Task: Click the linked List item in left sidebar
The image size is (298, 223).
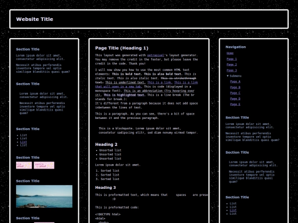Action: 24,142
